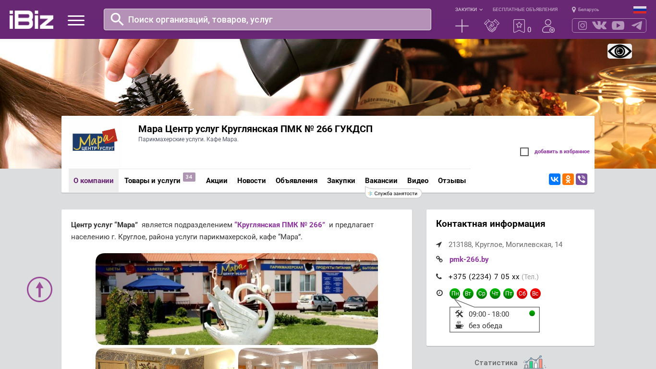Open the О компании tab
The width and height of the screenshot is (656, 369).
click(x=94, y=181)
